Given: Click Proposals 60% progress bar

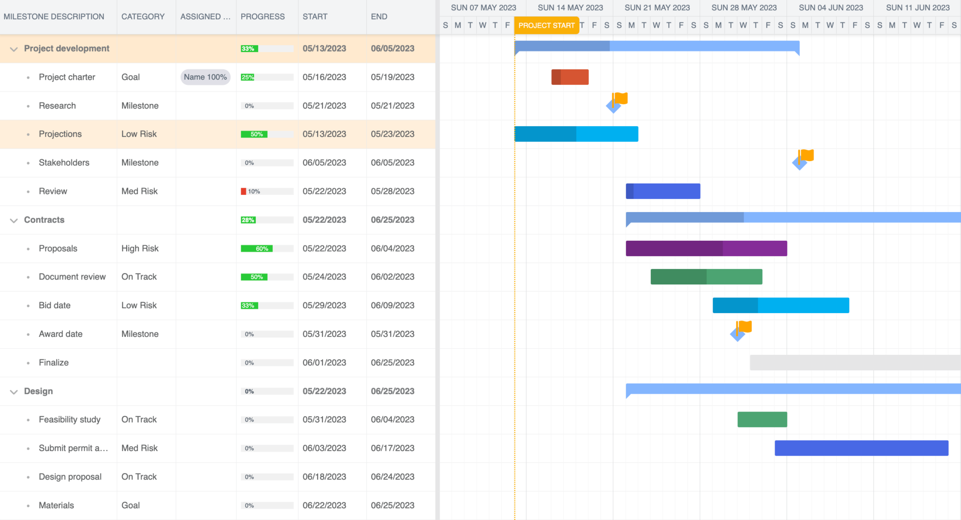Looking at the screenshot, I should pyautogui.click(x=267, y=249).
